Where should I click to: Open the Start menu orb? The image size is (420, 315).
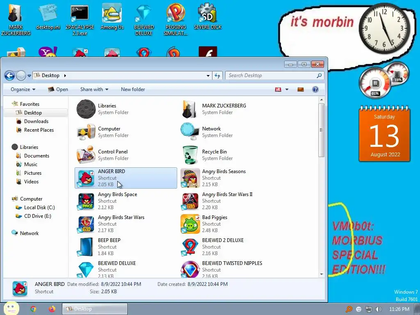pyautogui.click(x=11, y=308)
